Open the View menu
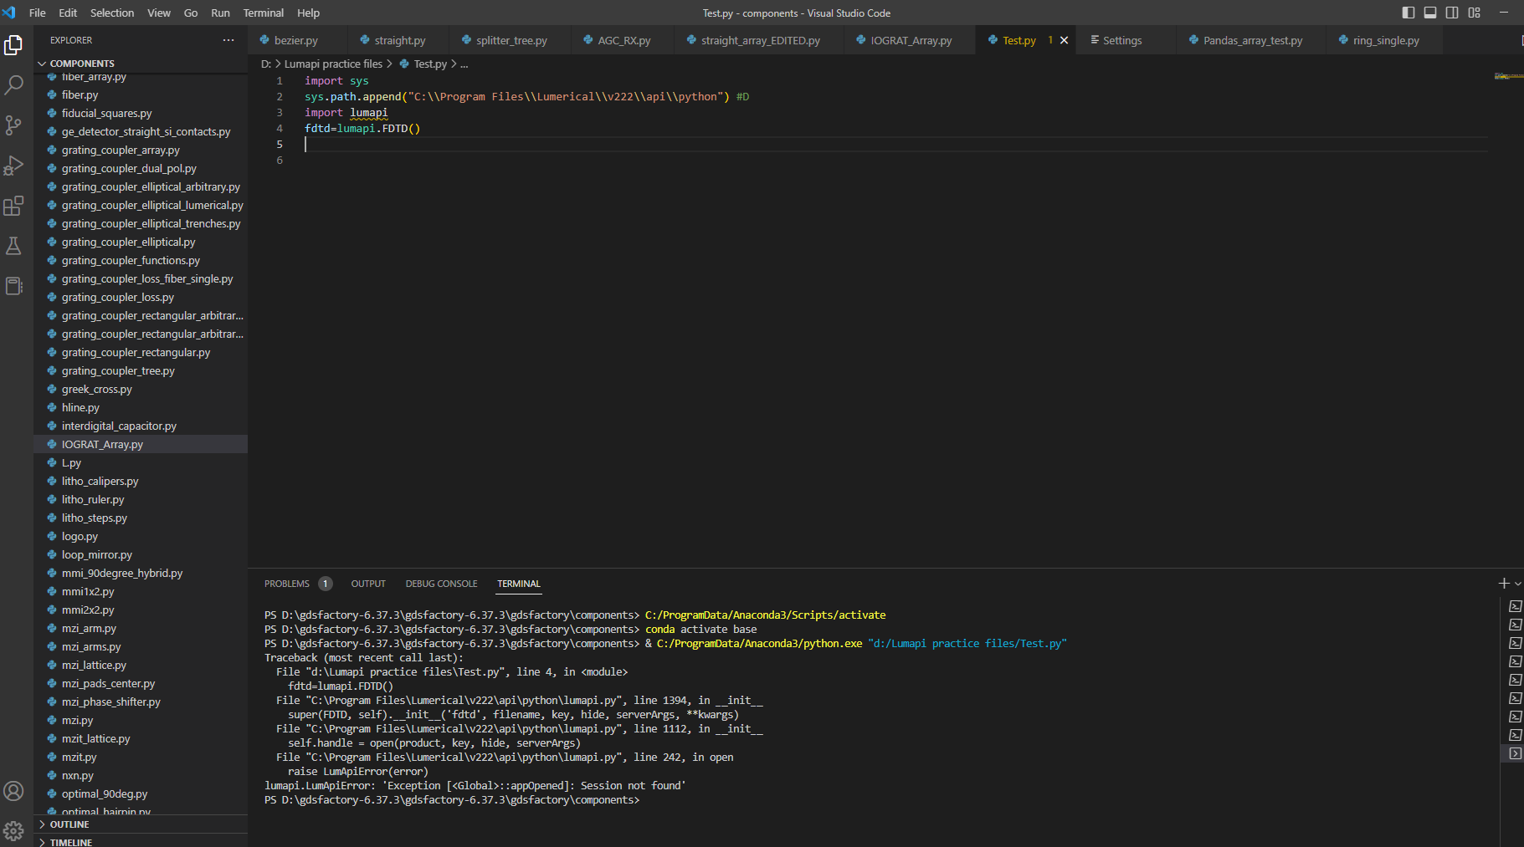Viewport: 1524px width, 847px height. (x=159, y=13)
